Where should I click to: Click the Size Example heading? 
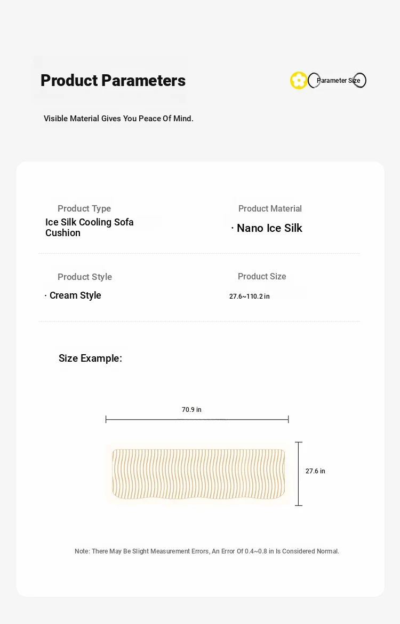(90, 358)
